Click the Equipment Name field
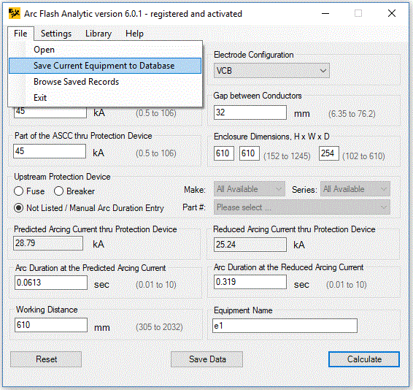This screenshot has height=390, width=413. tap(285, 326)
